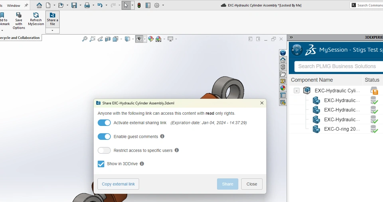383x202 pixels.
Task: Open Appearances color sphere tab in task pane
Action: pos(283,88)
